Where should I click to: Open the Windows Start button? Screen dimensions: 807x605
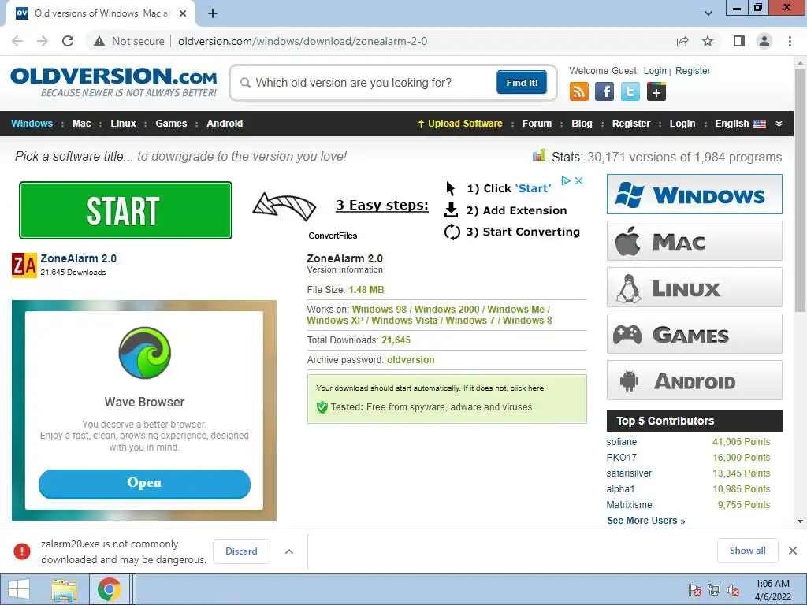(x=19, y=589)
